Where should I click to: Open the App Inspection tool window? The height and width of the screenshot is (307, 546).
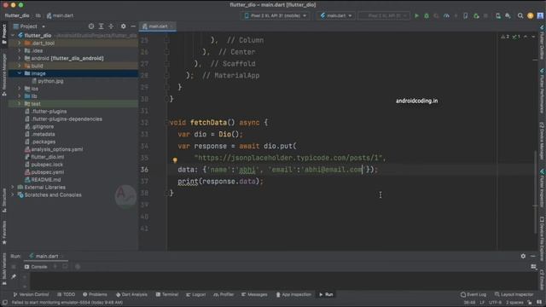(293, 294)
